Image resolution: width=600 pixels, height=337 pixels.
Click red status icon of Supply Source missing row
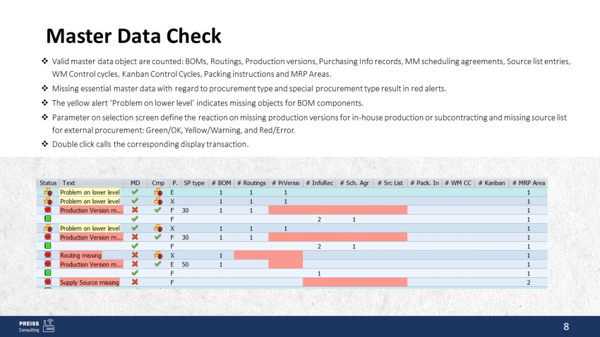[48, 282]
